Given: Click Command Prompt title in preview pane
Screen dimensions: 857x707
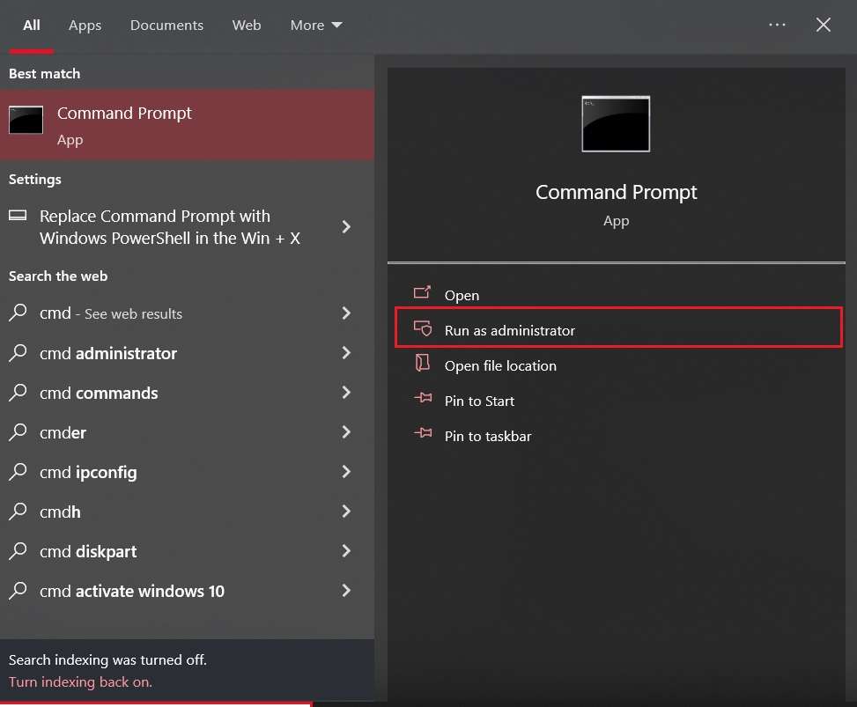Looking at the screenshot, I should pos(616,192).
